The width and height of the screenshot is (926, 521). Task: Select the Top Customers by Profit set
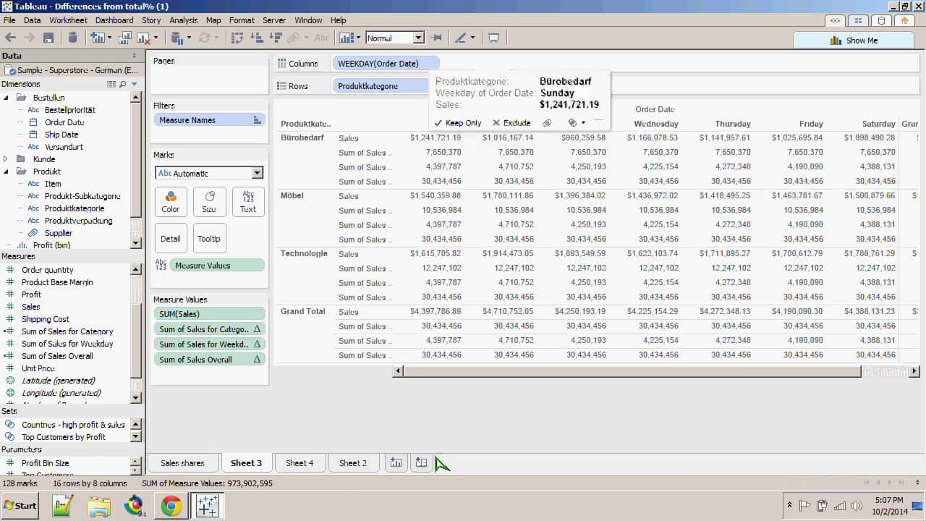(x=64, y=437)
